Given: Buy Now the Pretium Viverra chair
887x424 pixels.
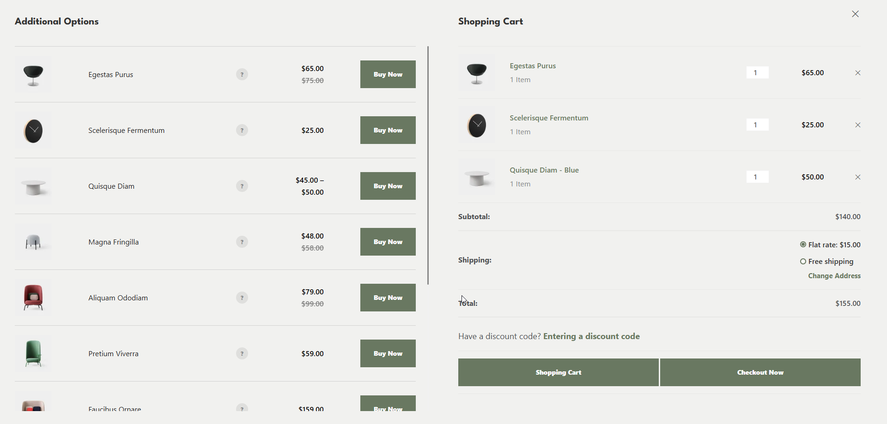Looking at the screenshot, I should [388, 353].
